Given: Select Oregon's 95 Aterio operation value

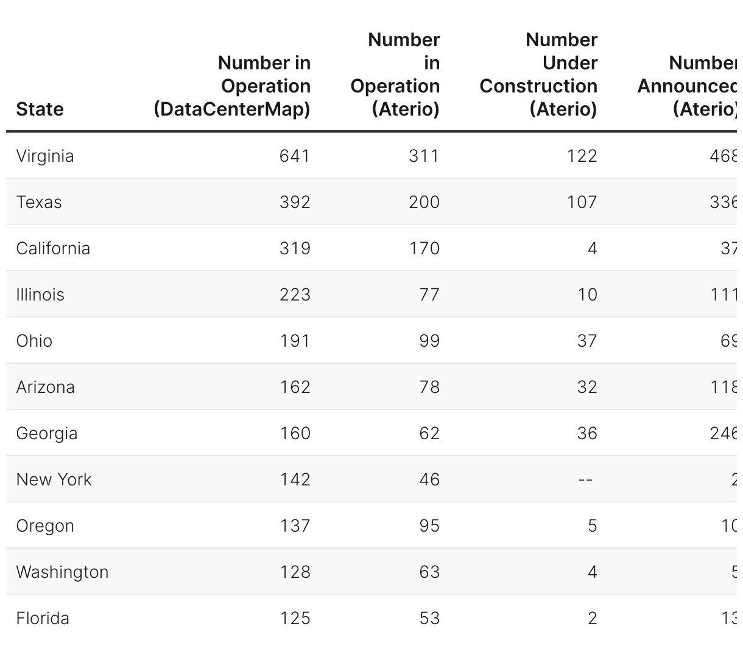Looking at the screenshot, I should (429, 526).
